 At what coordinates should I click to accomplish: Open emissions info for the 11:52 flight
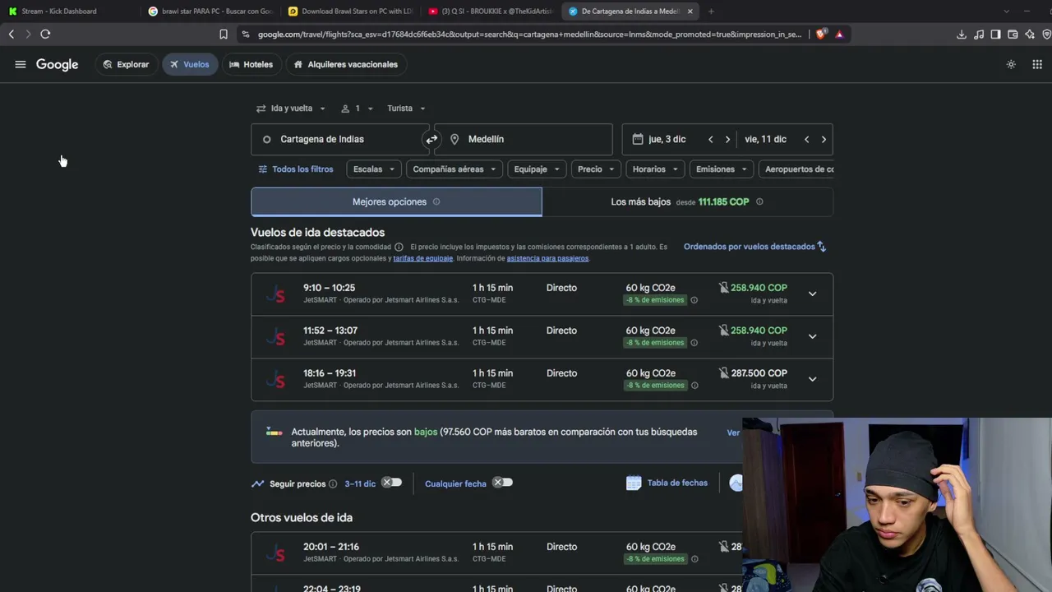[x=694, y=343]
